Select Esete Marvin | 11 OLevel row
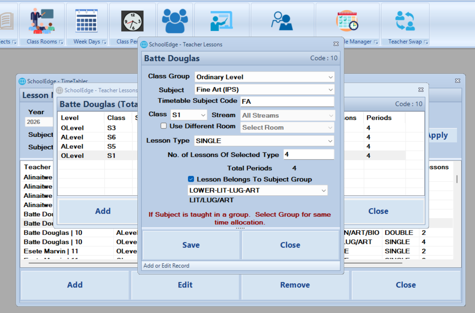Image resolution: width=475 pixels, height=313 pixels. [237, 251]
